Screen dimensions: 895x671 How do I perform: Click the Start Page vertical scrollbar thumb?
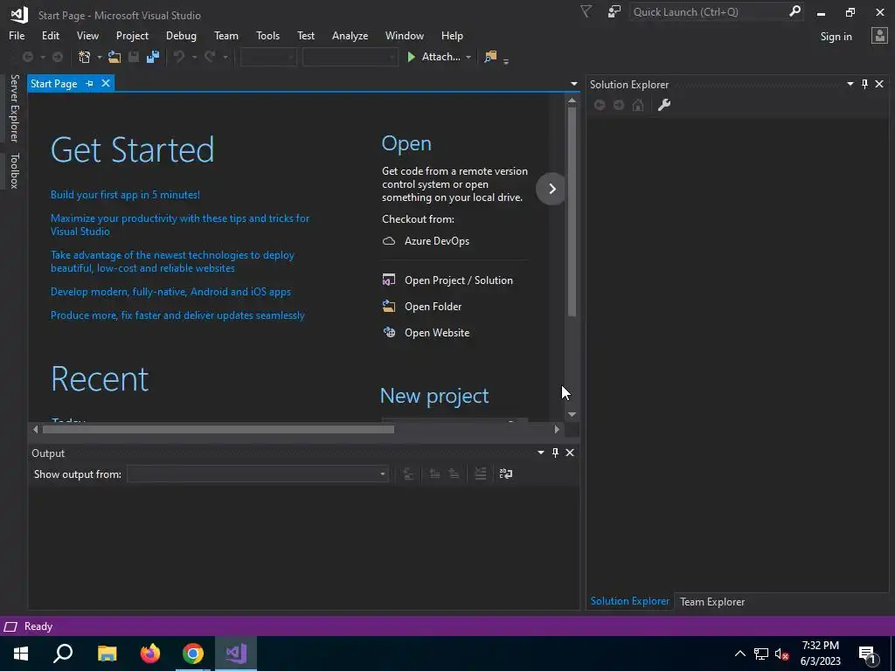pyautogui.click(x=572, y=211)
